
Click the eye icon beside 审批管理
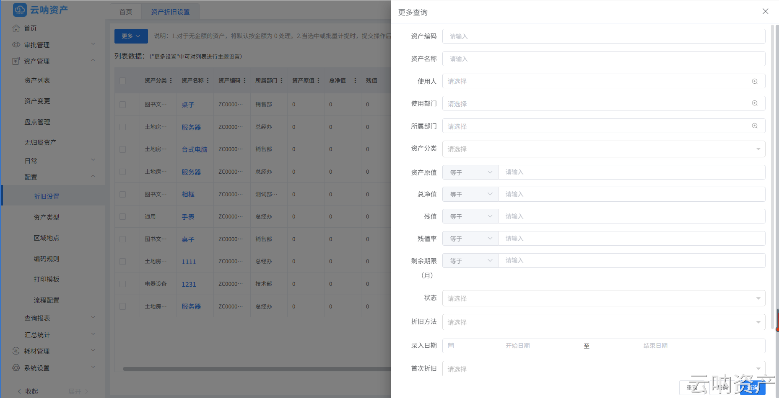coord(16,44)
